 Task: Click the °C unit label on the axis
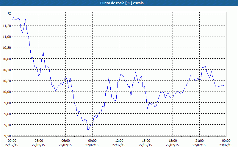tap(9, 14)
